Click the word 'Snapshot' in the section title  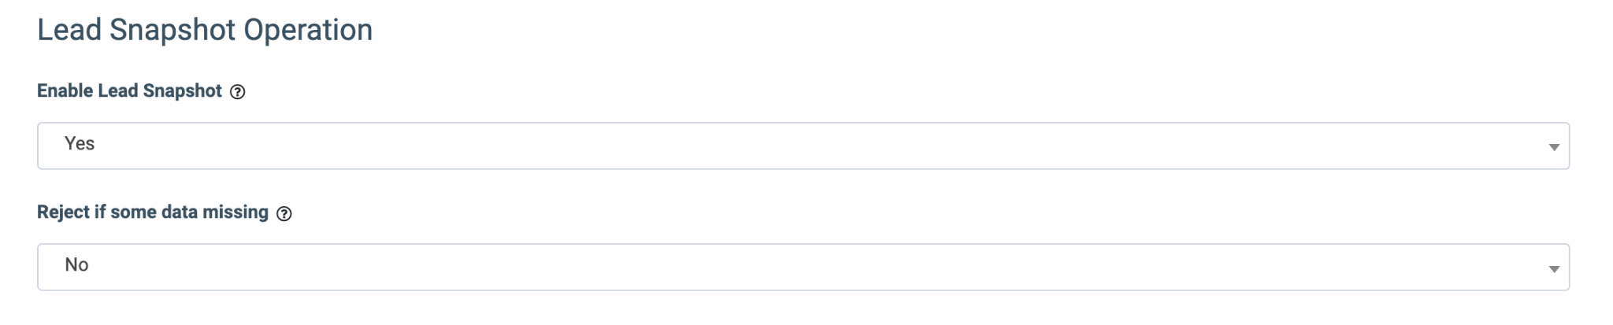172,30
